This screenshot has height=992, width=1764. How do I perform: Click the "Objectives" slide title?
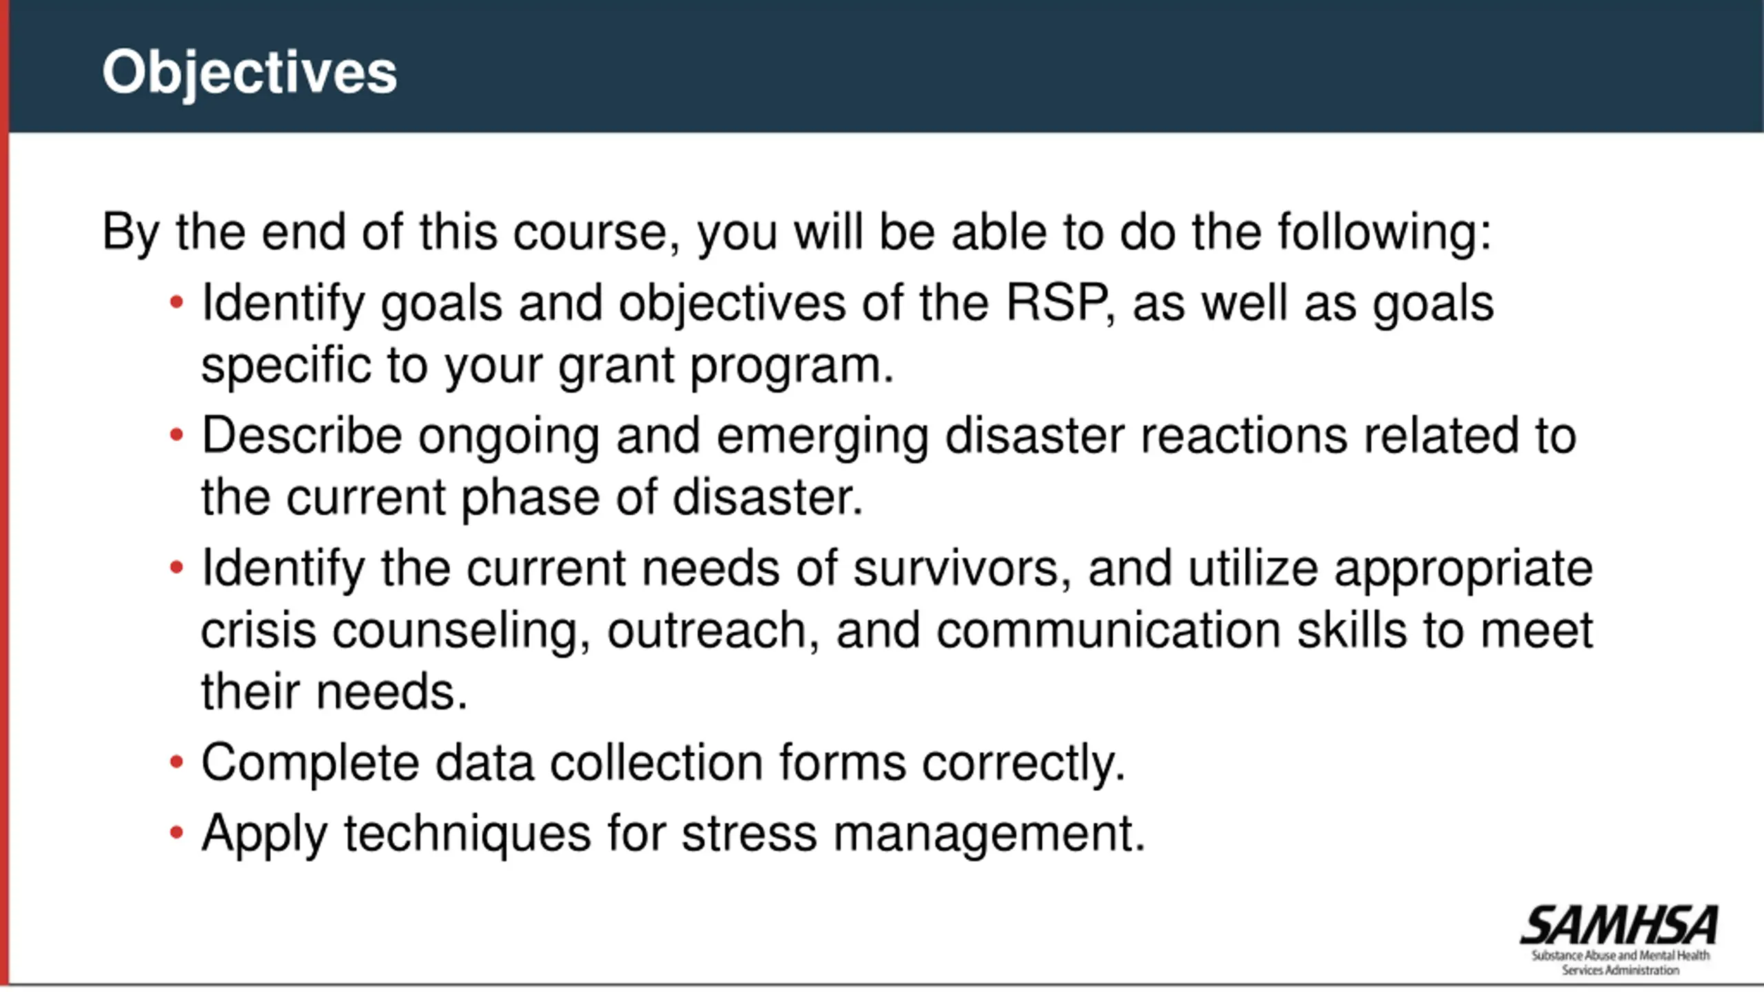249,73
